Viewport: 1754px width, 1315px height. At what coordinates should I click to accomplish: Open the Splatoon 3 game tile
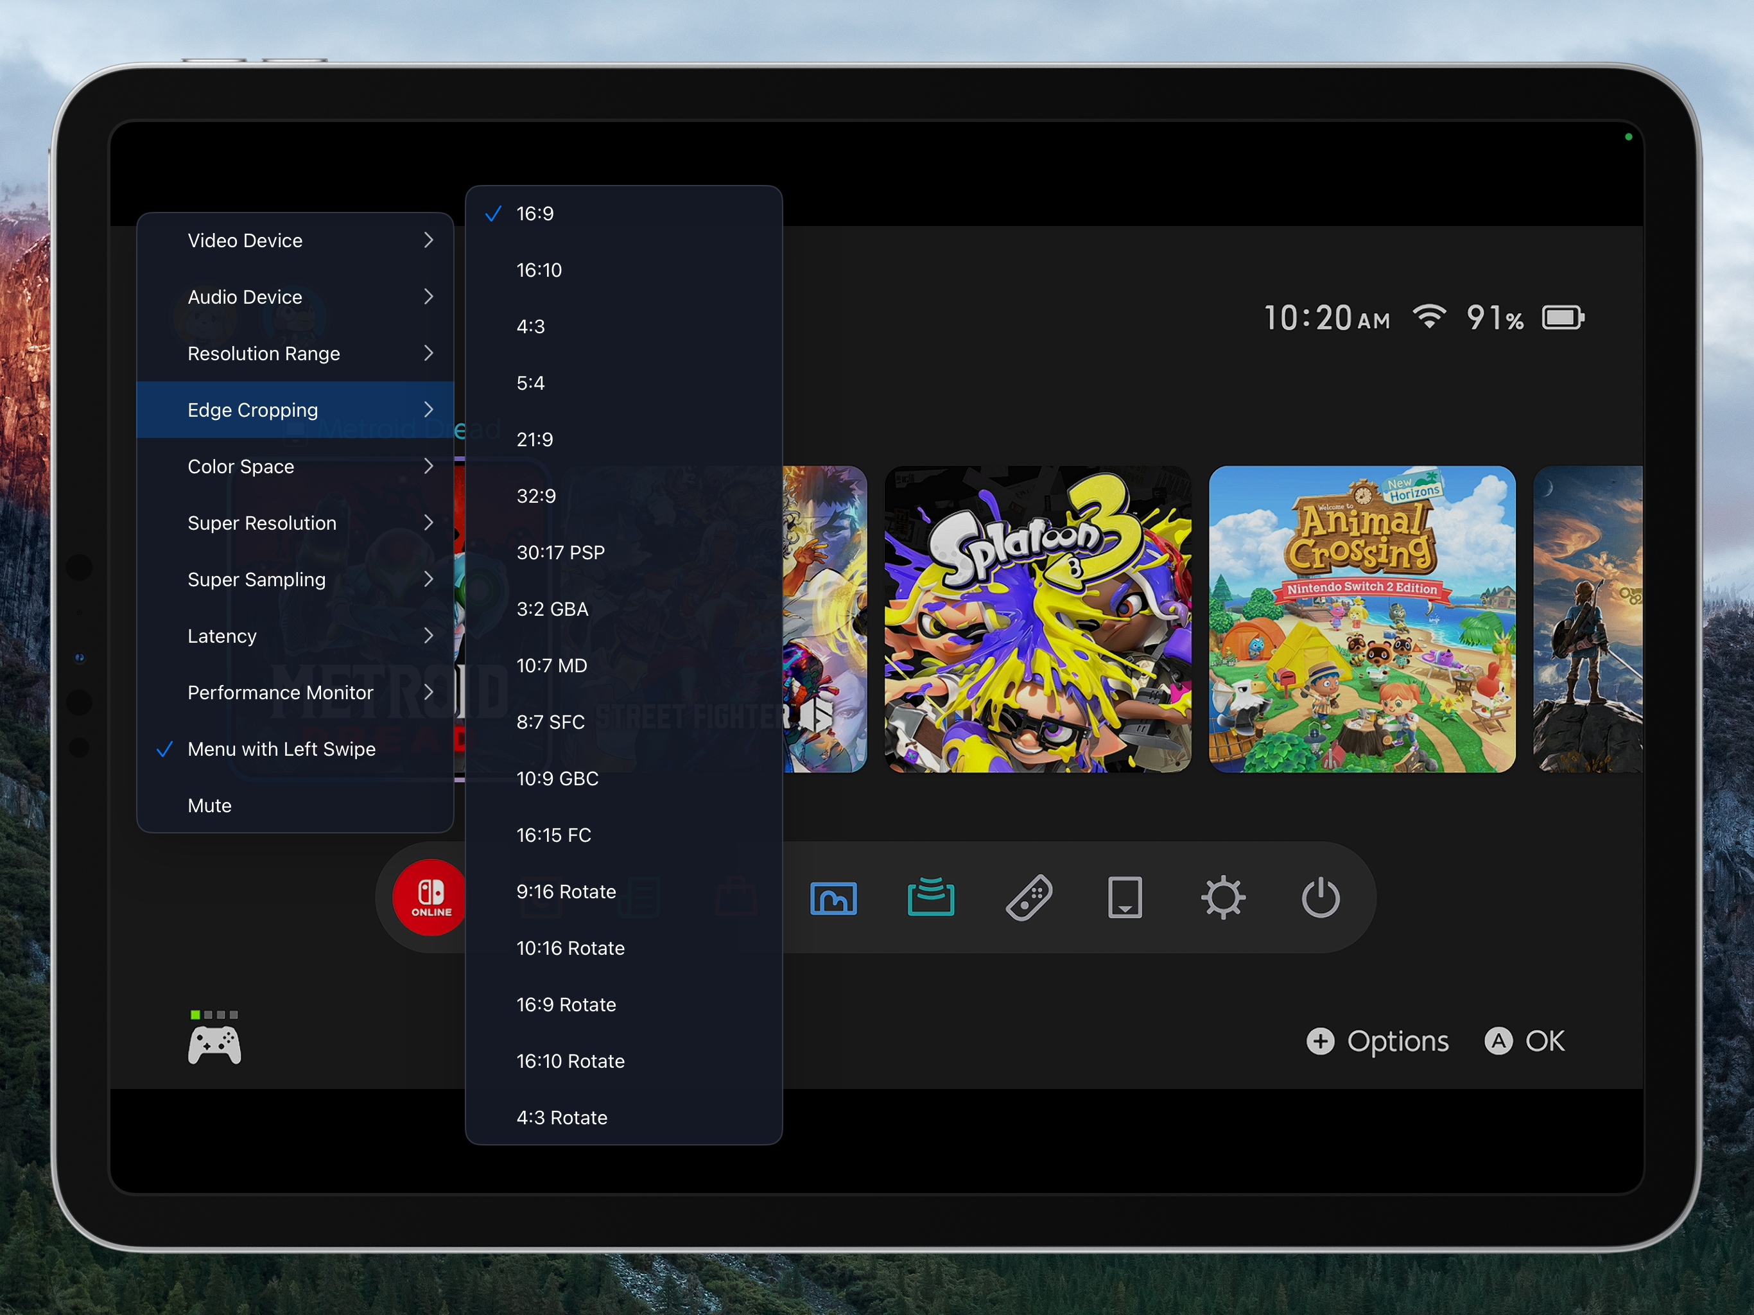(x=1037, y=618)
